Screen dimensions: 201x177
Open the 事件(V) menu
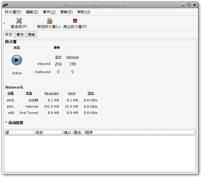tap(49, 12)
